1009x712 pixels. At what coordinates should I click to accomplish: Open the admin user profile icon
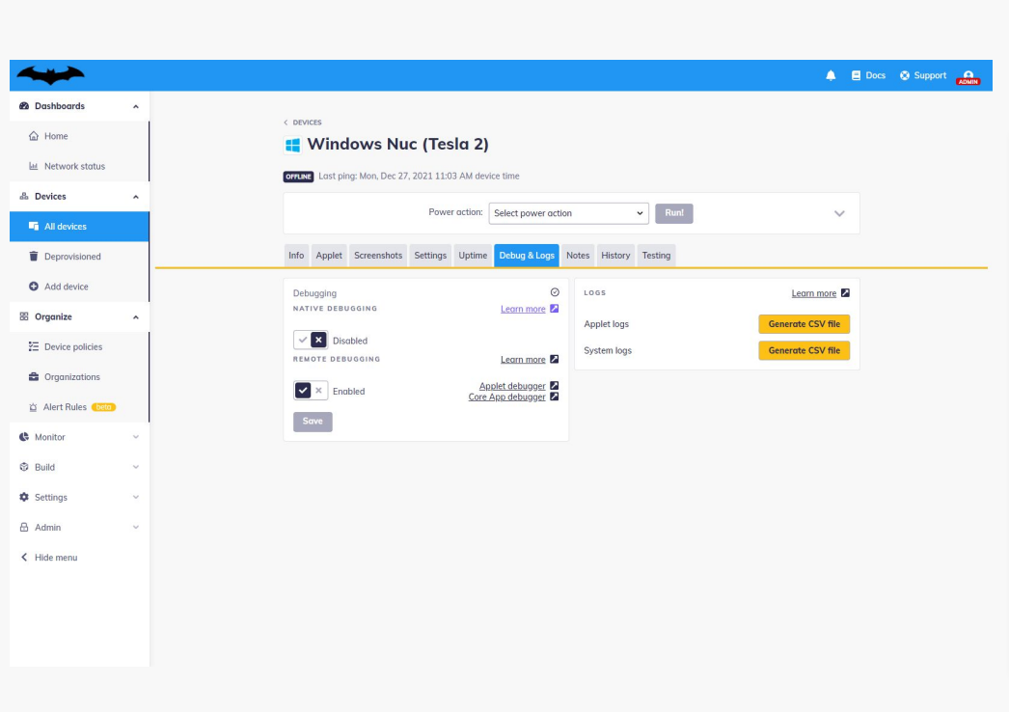(968, 76)
